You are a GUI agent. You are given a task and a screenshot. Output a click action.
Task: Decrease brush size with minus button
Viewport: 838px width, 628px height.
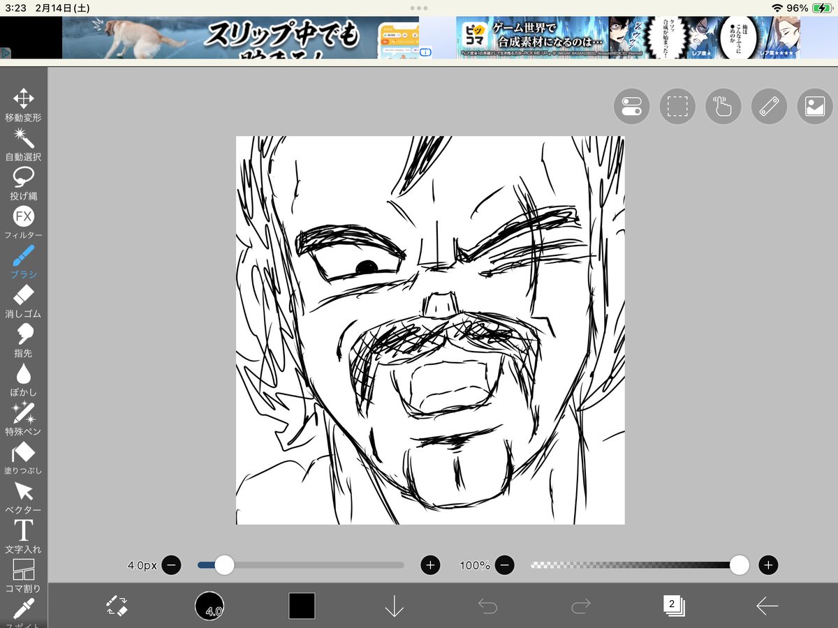coord(171,565)
